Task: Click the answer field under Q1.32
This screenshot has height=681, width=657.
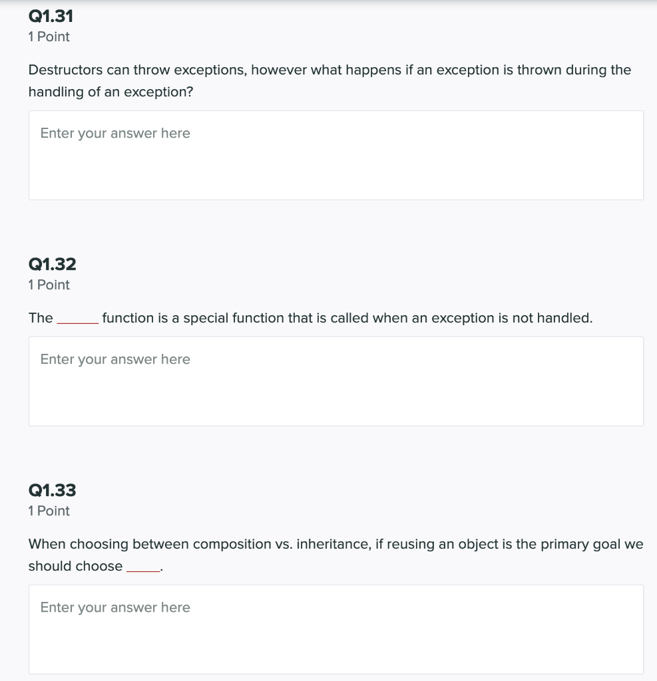Action: 335,380
